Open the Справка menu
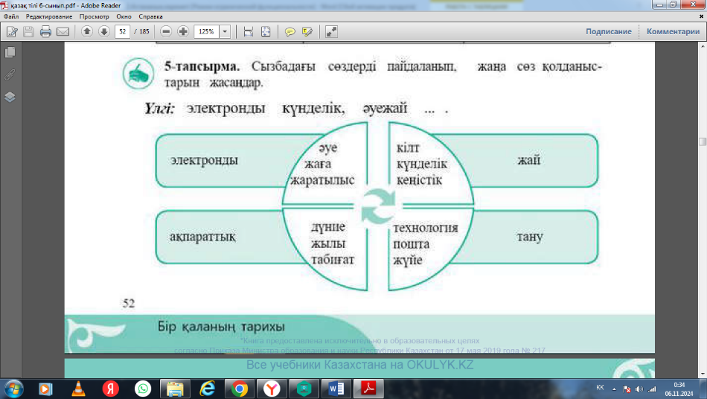This screenshot has width=707, height=399. point(150,16)
